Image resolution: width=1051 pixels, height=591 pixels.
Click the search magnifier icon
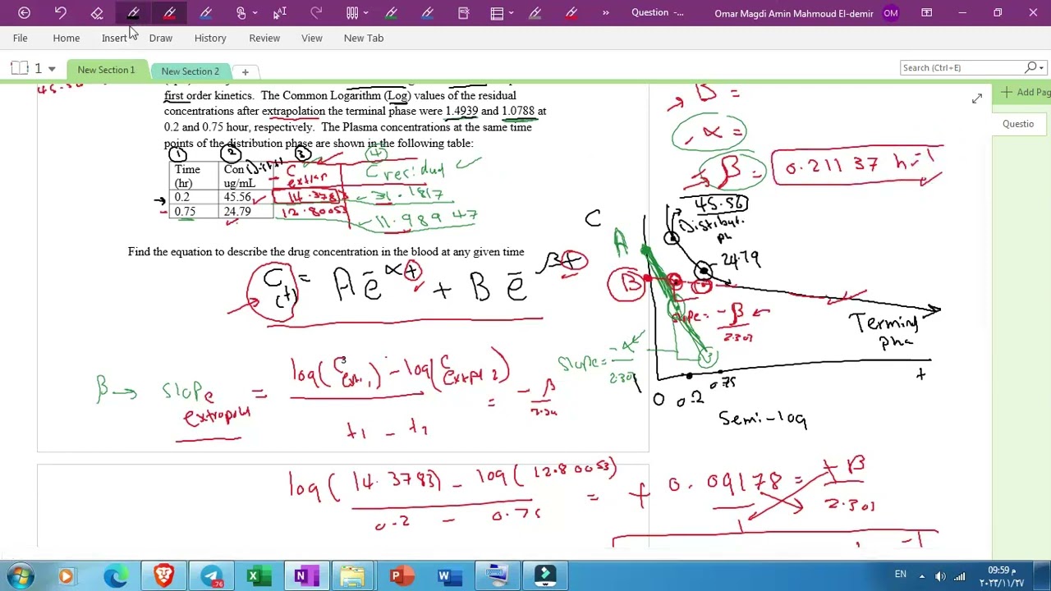[x=1030, y=67]
